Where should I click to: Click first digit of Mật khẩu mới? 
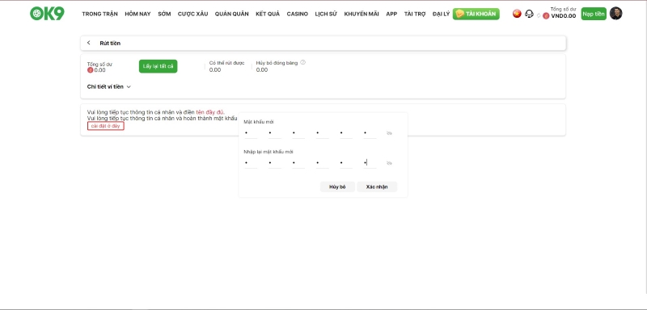(251, 133)
